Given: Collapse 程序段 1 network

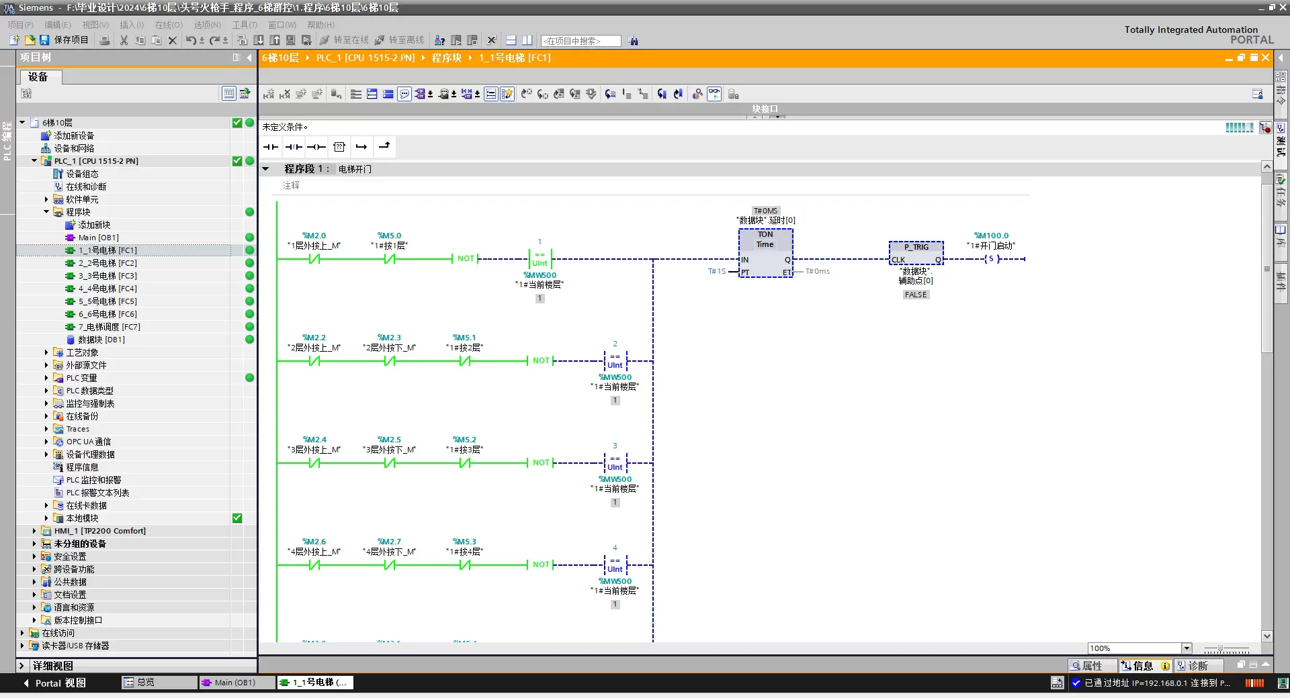Looking at the screenshot, I should click(266, 169).
